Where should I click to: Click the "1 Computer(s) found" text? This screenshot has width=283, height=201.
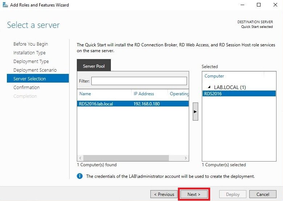[x=97, y=165]
